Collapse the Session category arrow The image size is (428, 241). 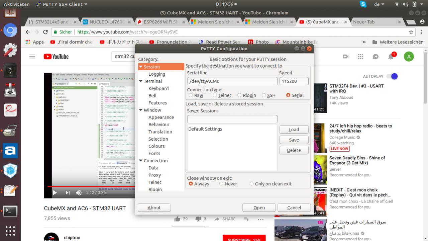coord(141,67)
